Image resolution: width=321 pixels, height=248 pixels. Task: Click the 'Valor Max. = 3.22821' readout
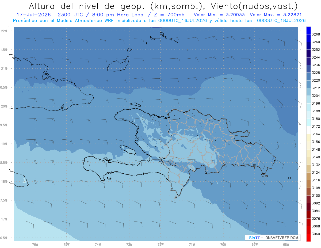276,15
